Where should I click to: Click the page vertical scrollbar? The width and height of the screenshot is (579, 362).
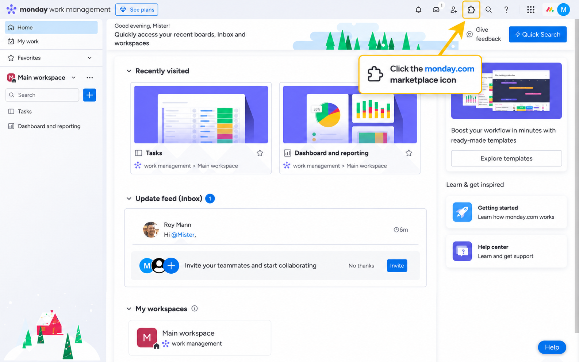[x=576, y=176]
